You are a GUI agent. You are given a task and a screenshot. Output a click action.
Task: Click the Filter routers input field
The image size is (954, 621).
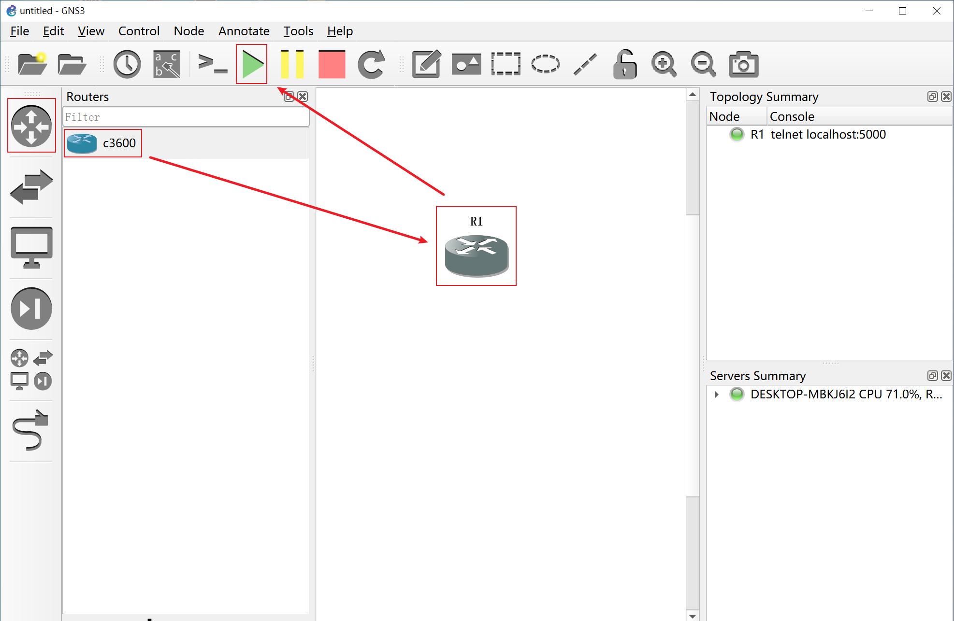tap(186, 117)
